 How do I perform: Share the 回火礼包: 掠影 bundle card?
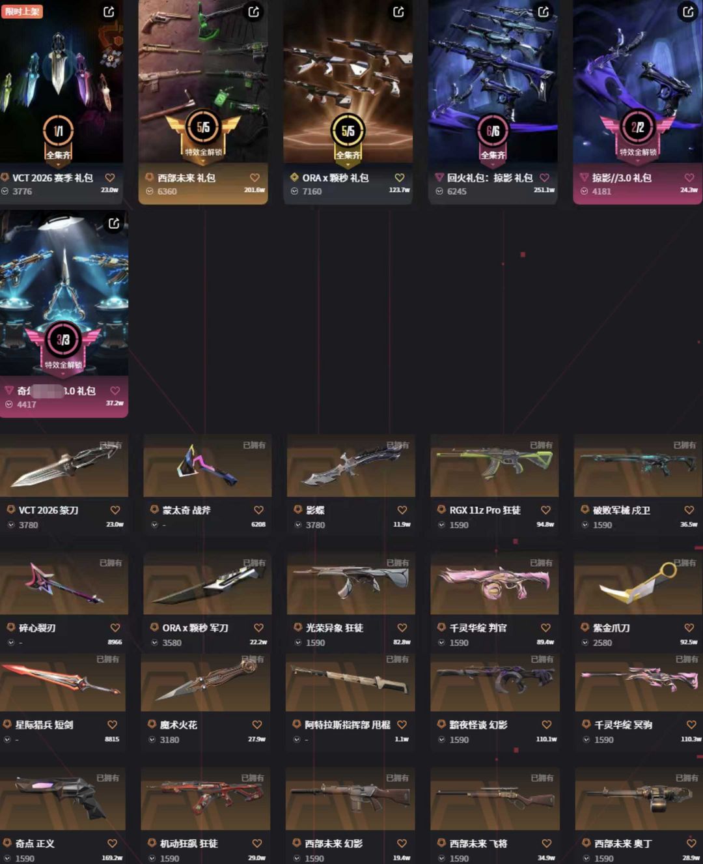click(544, 12)
